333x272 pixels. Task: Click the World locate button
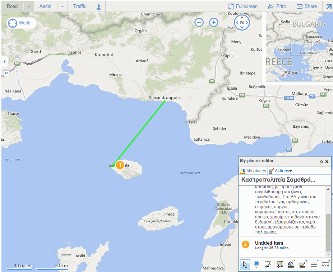[20, 23]
